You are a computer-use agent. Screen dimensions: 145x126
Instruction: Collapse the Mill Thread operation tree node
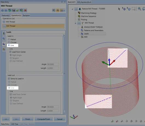pyautogui.click(x=75, y=23)
